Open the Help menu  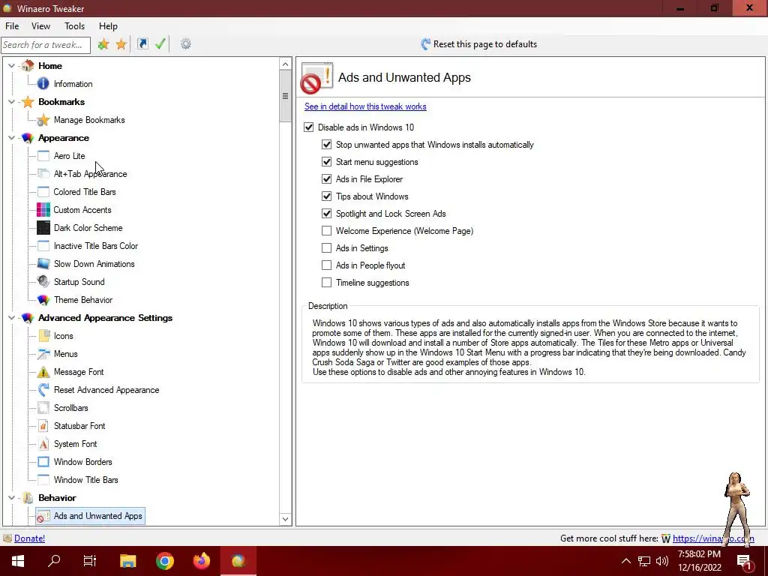(108, 26)
